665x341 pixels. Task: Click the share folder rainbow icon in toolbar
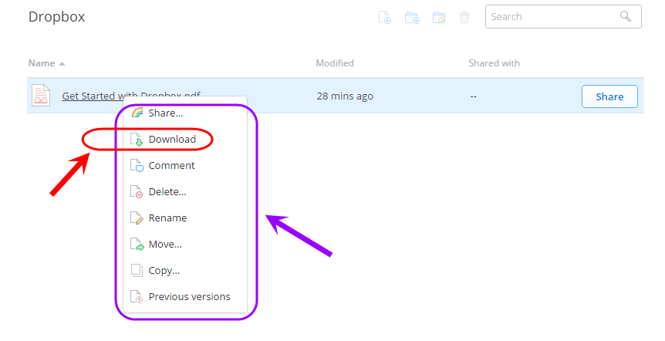pyautogui.click(x=439, y=18)
